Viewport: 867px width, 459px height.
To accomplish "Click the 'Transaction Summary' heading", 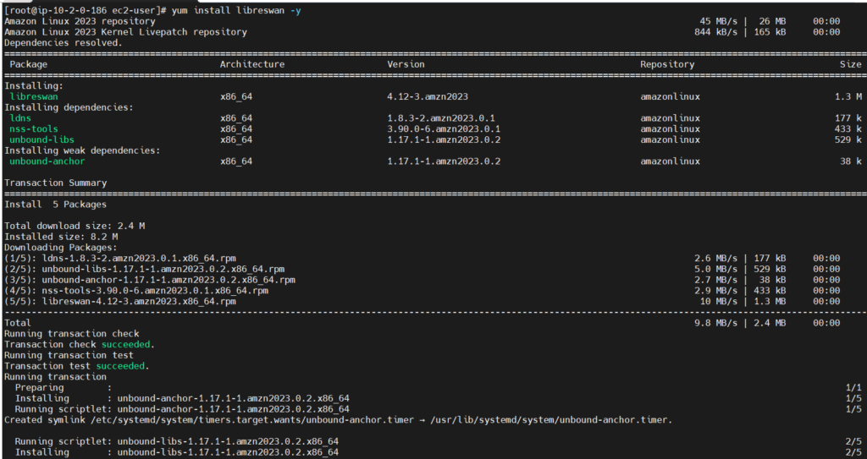I will click(55, 183).
